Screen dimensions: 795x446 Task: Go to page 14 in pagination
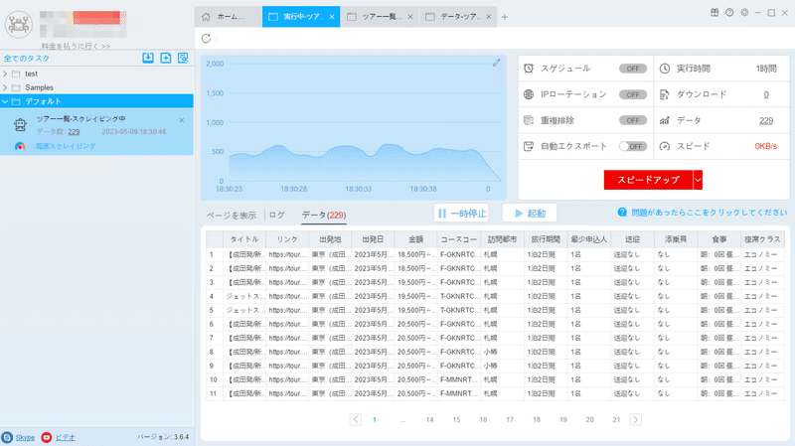coord(430,419)
